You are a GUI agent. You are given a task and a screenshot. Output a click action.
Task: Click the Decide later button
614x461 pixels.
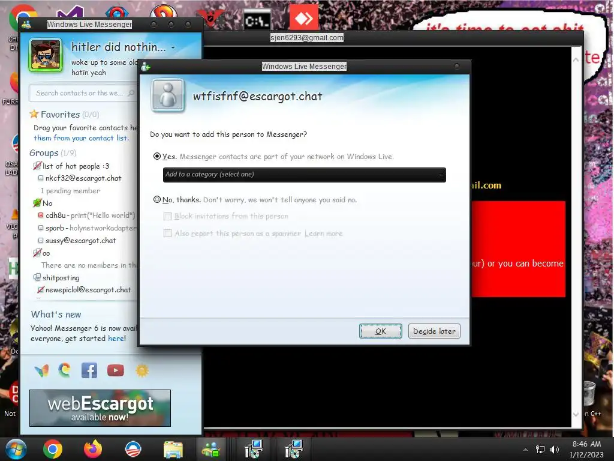coord(434,331)
